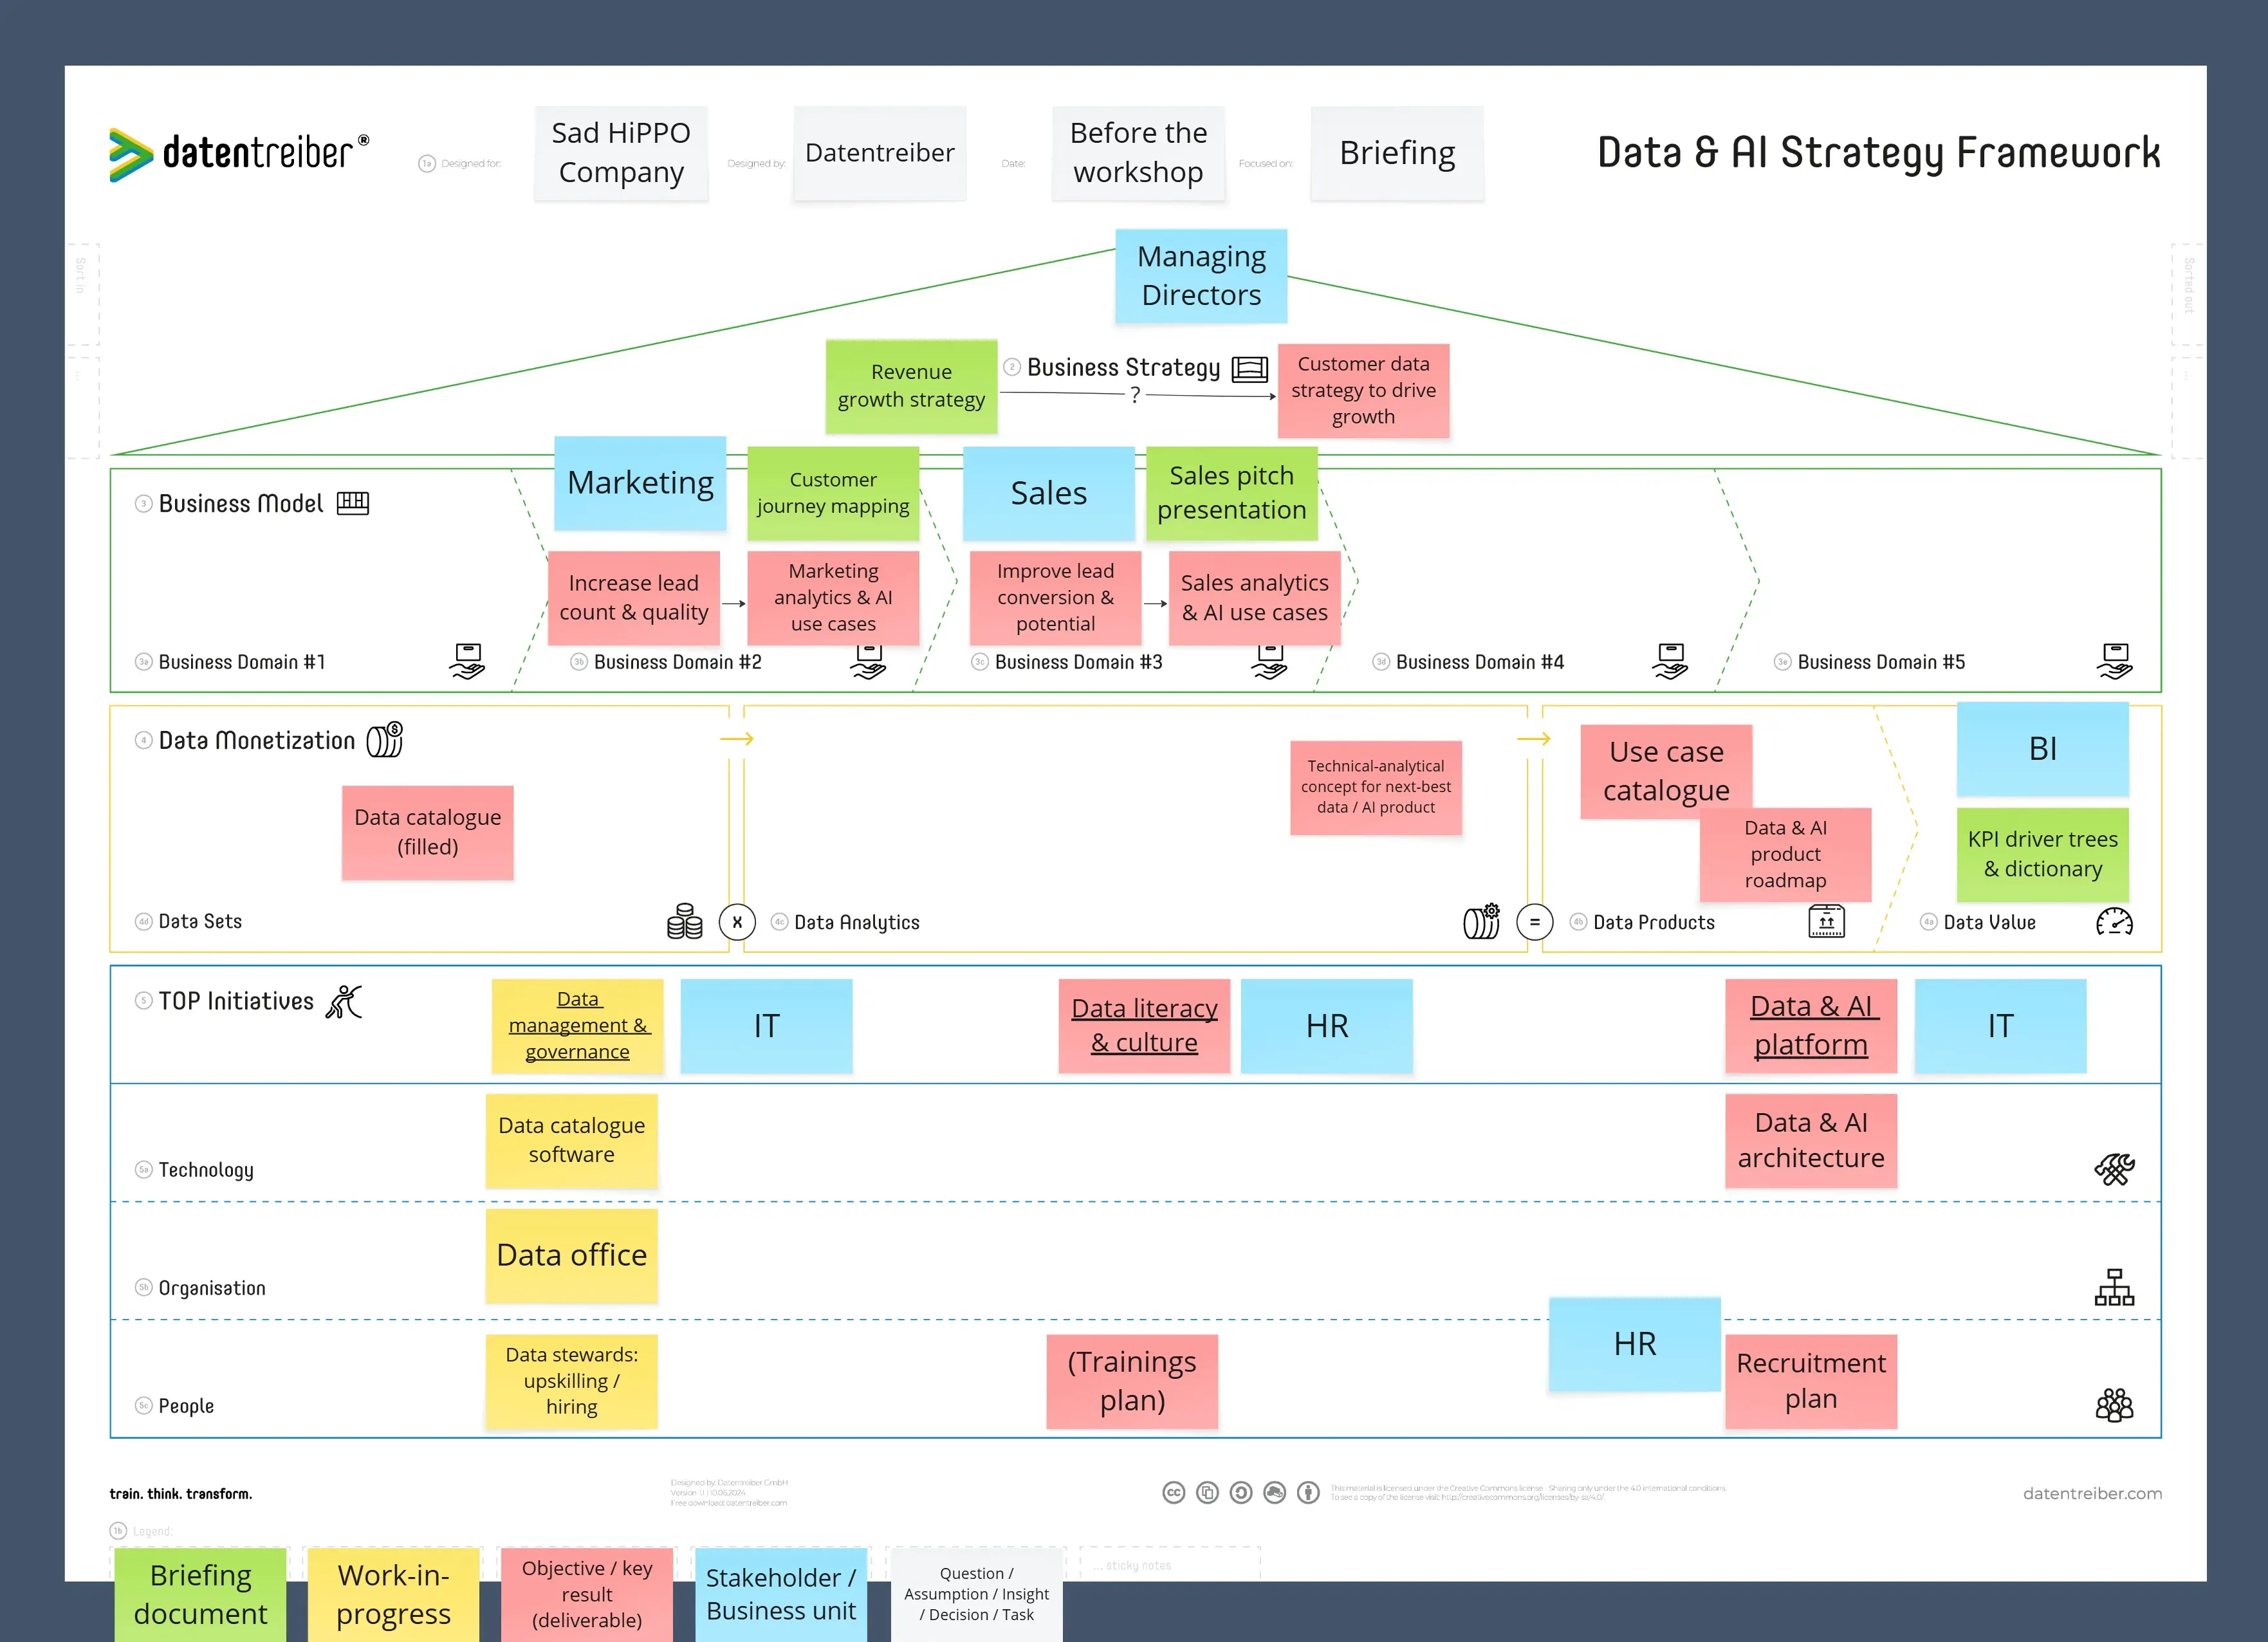2268x1642 pixels.
Task: Click the Technology tools icon
Action: pyautogui.click(x=2114, y=1168)
